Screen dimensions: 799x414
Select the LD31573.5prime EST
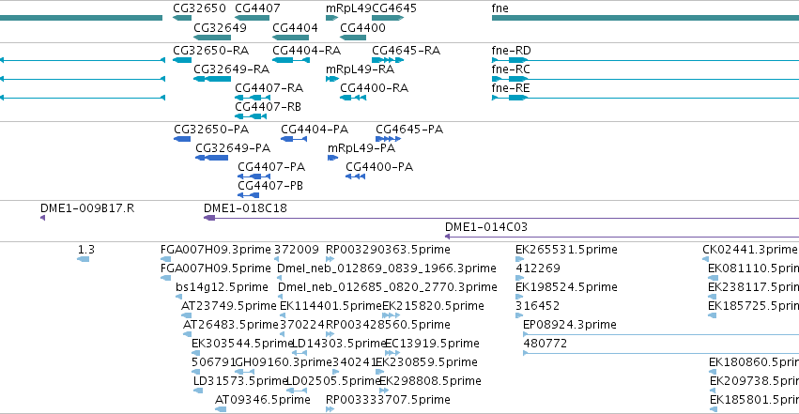tap(198, 391)
